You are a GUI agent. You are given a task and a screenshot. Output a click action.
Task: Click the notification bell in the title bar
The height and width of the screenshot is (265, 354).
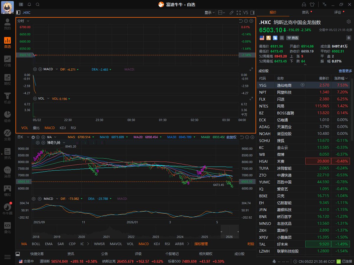coord(29,4)
